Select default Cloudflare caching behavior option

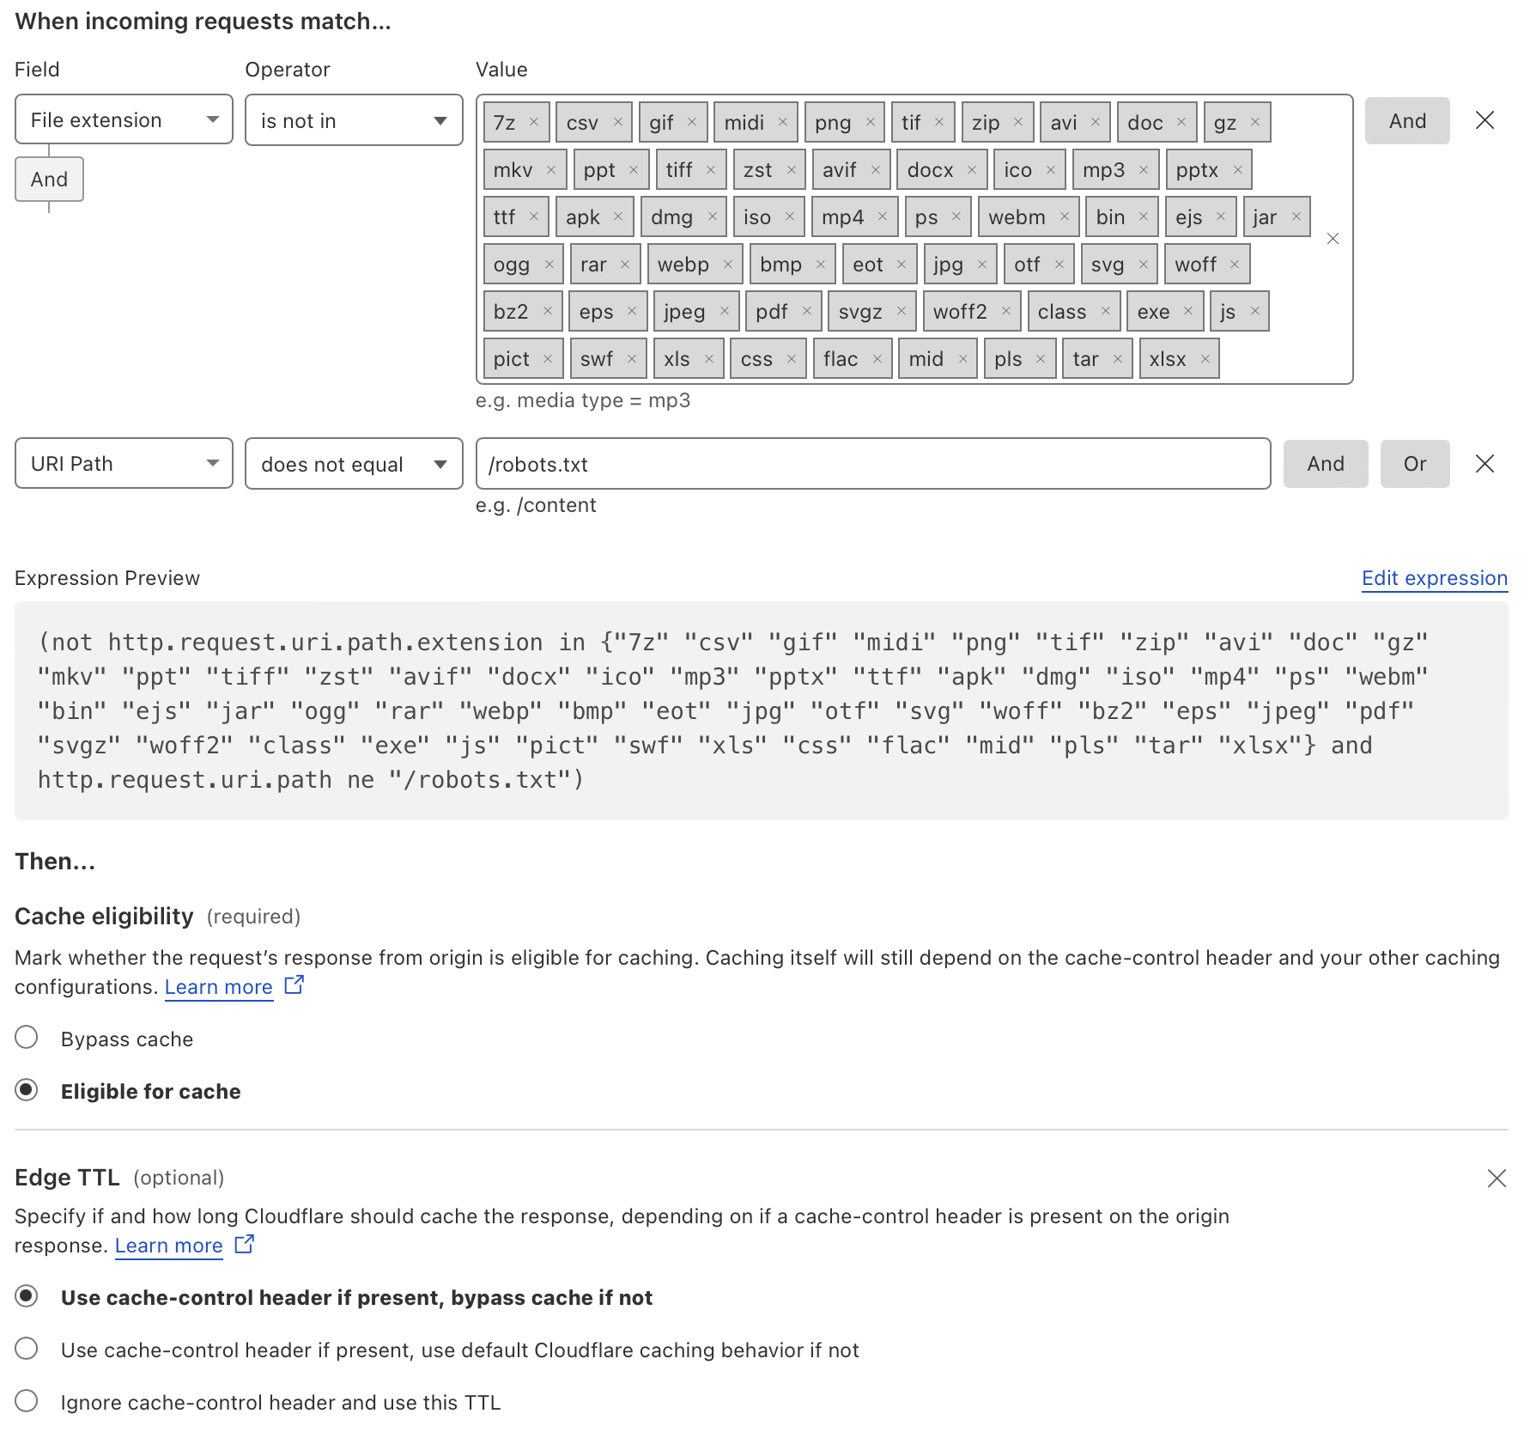pyautogui.click(x=27, y=1349)
